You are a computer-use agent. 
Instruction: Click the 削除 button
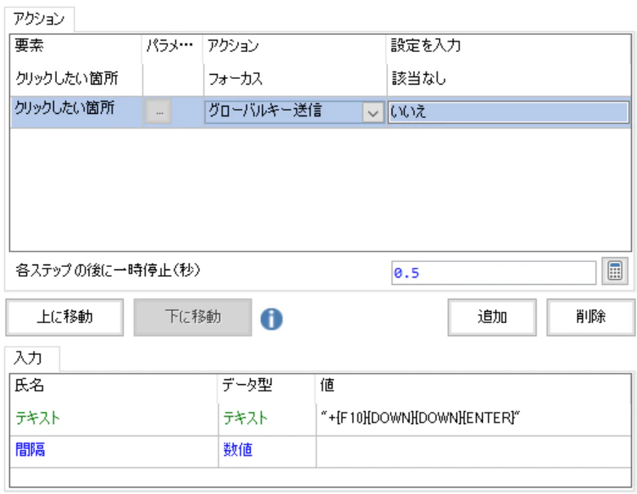click(x=591, y=317)
